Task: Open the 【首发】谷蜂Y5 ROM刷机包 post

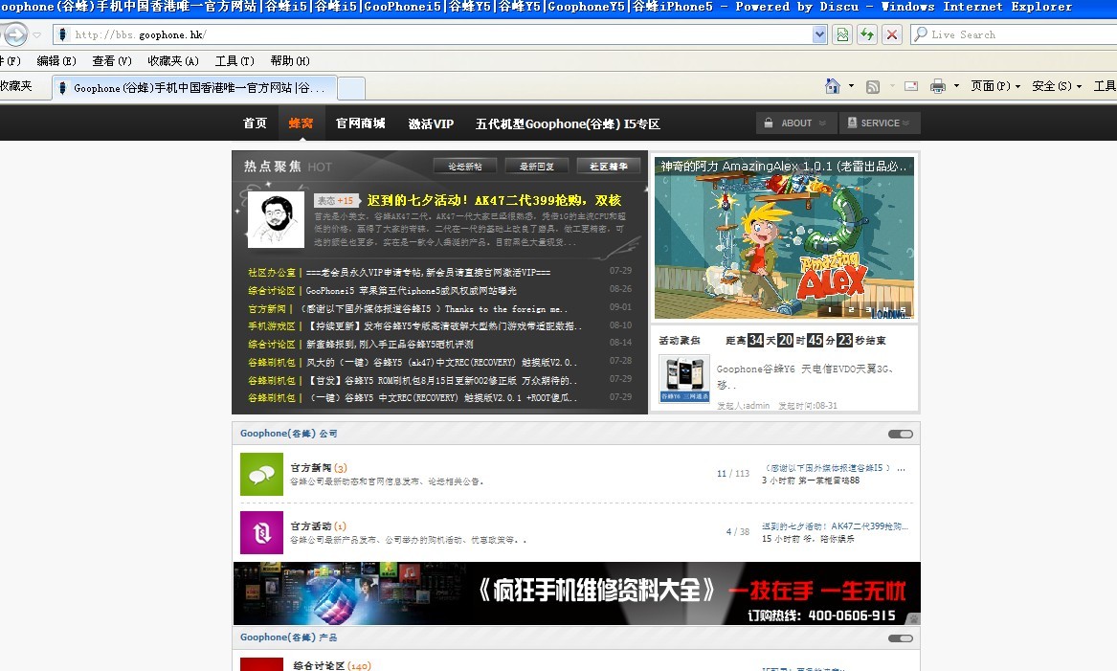Action: (441, 380)
